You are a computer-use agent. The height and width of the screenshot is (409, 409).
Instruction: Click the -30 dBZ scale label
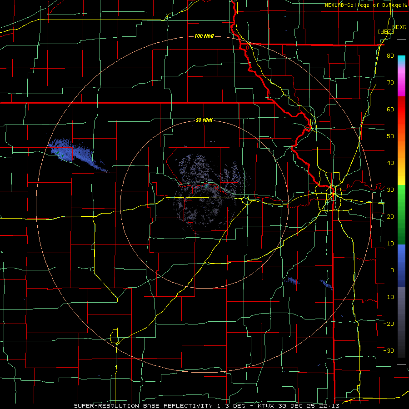coord(389,350)
